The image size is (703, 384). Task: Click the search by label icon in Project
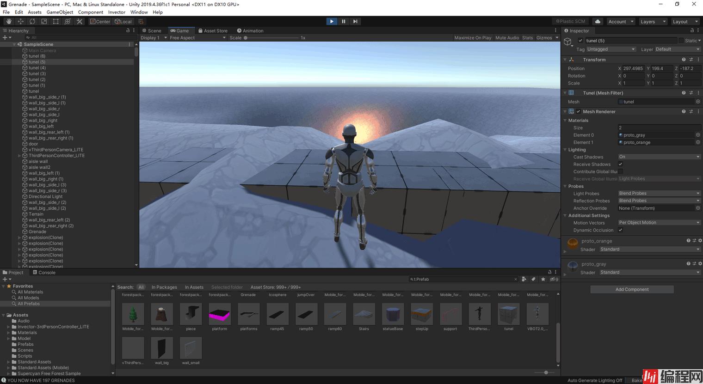(x=533, y=279)
